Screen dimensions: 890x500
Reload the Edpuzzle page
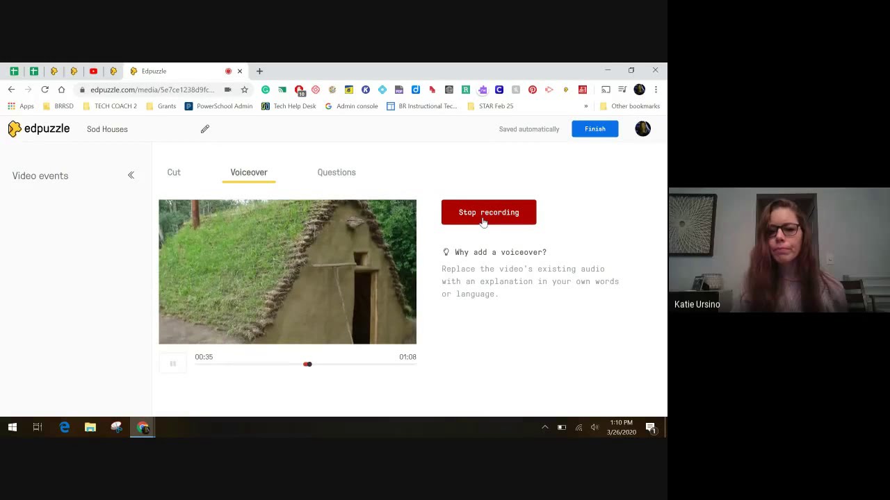(x=44, y=90)
